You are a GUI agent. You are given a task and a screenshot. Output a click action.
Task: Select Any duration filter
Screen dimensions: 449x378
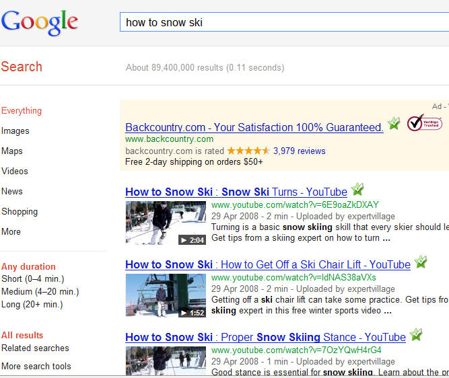tap(28, 266)
